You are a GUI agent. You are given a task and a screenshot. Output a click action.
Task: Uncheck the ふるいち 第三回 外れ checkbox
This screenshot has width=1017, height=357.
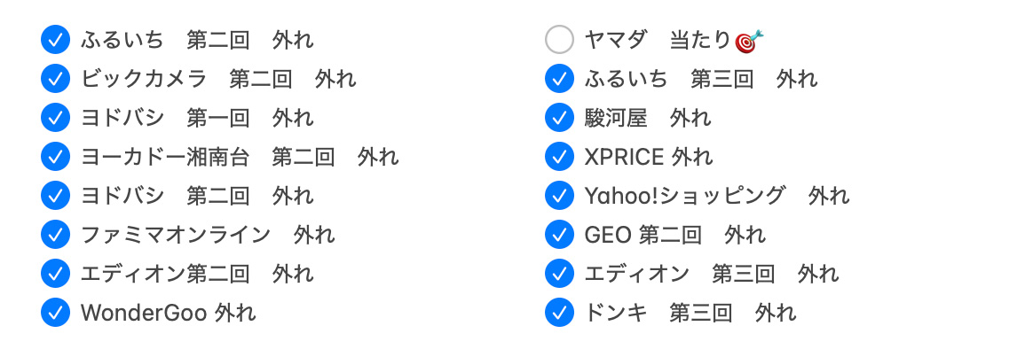point(559,79)
